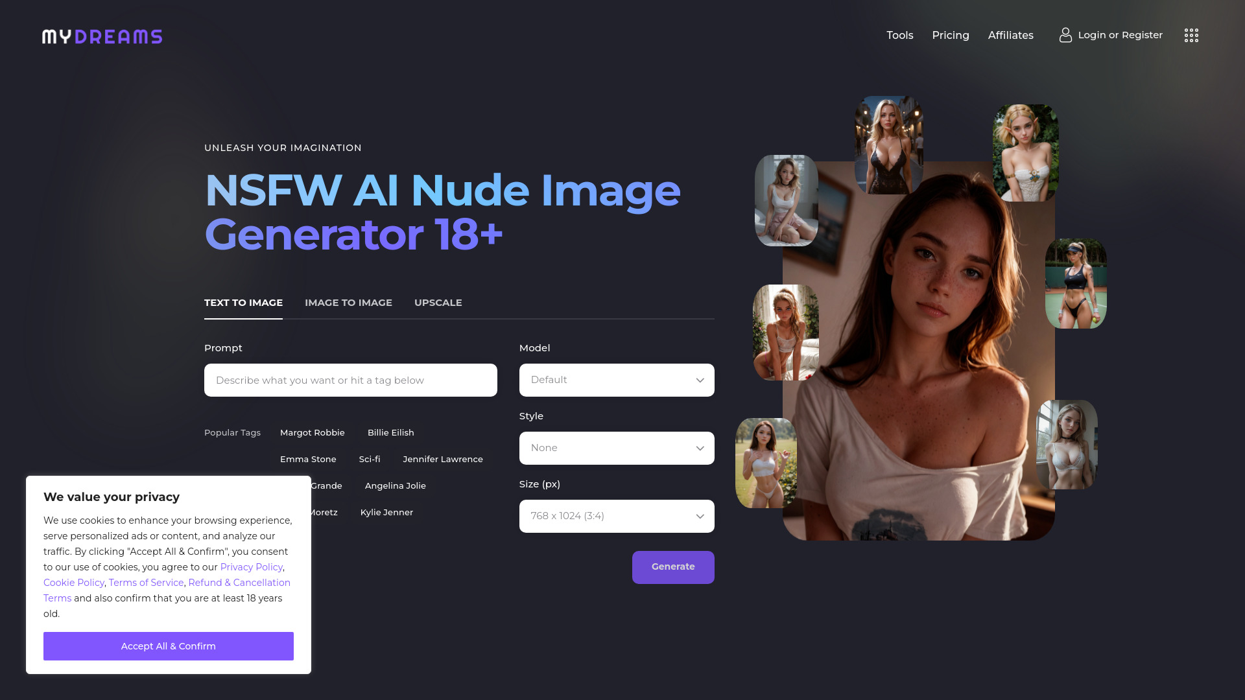Click top-left MyDreams logo icon
The height and width of the screenshot is (700, 1245).
point(102,36)
